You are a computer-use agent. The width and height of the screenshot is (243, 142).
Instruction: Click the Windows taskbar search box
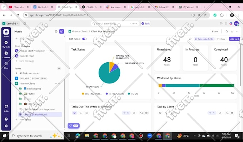pyautogui.click(x=36, y=136)
